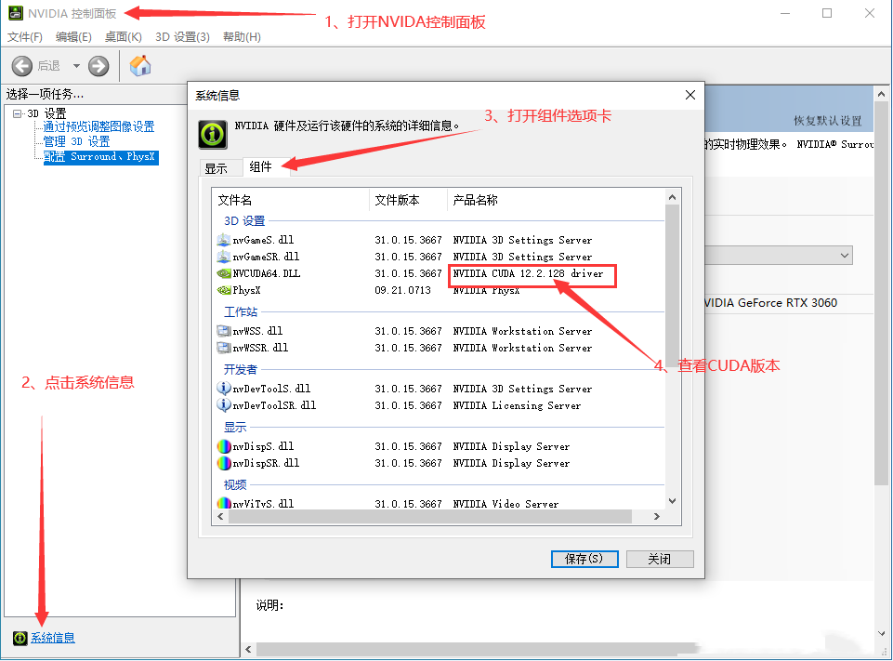The height and width of the screenshot is (661, 893).
Task: Select the nvGameS.dll file icon
Action: [x=223, y=240]
